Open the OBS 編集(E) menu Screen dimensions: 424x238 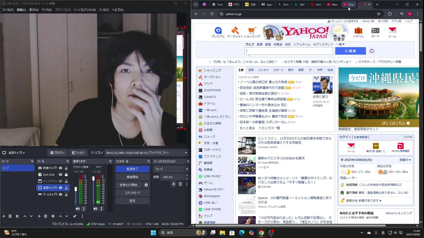[21, 10]
